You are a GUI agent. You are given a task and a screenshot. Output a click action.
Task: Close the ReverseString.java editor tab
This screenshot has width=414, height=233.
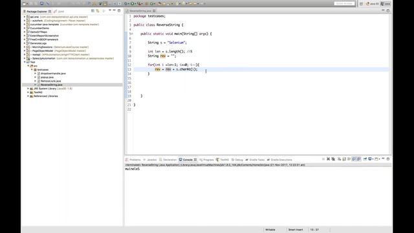(154, 11)
